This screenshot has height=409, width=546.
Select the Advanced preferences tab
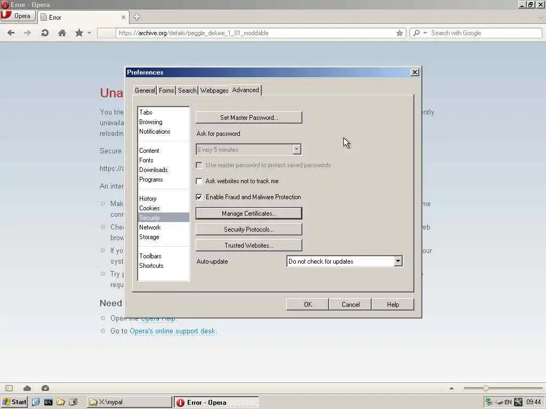[x=245, y=90]
